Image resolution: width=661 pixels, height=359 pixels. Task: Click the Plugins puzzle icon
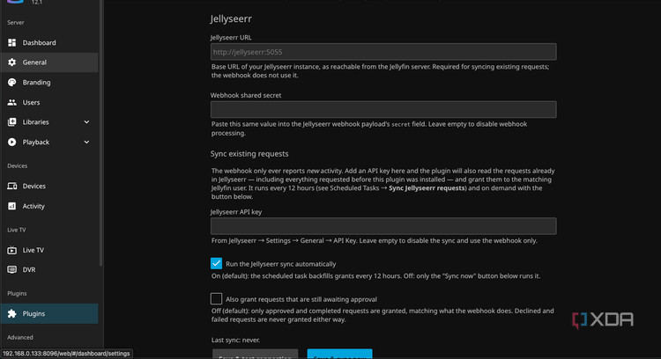pos(11,313)
